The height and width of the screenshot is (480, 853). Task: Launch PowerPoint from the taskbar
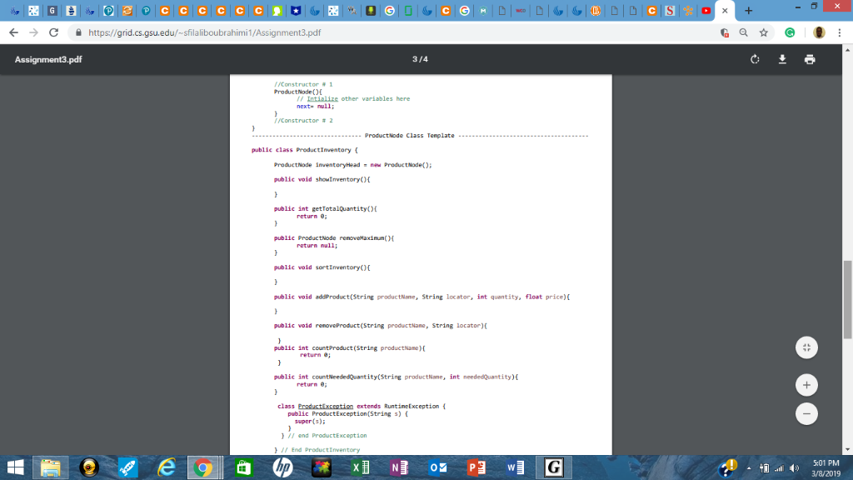476,467
